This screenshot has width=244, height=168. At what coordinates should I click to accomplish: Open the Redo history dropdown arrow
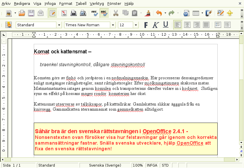pos(178,13)
